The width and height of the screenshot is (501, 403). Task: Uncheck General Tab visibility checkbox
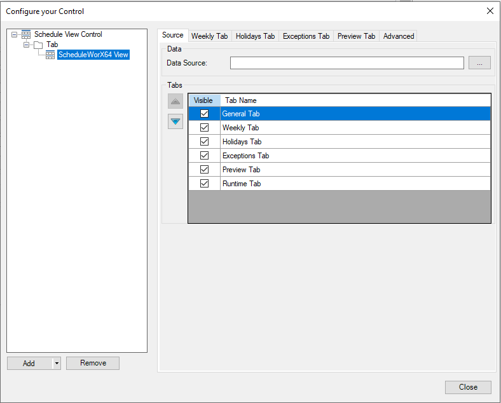coord(204,114)
